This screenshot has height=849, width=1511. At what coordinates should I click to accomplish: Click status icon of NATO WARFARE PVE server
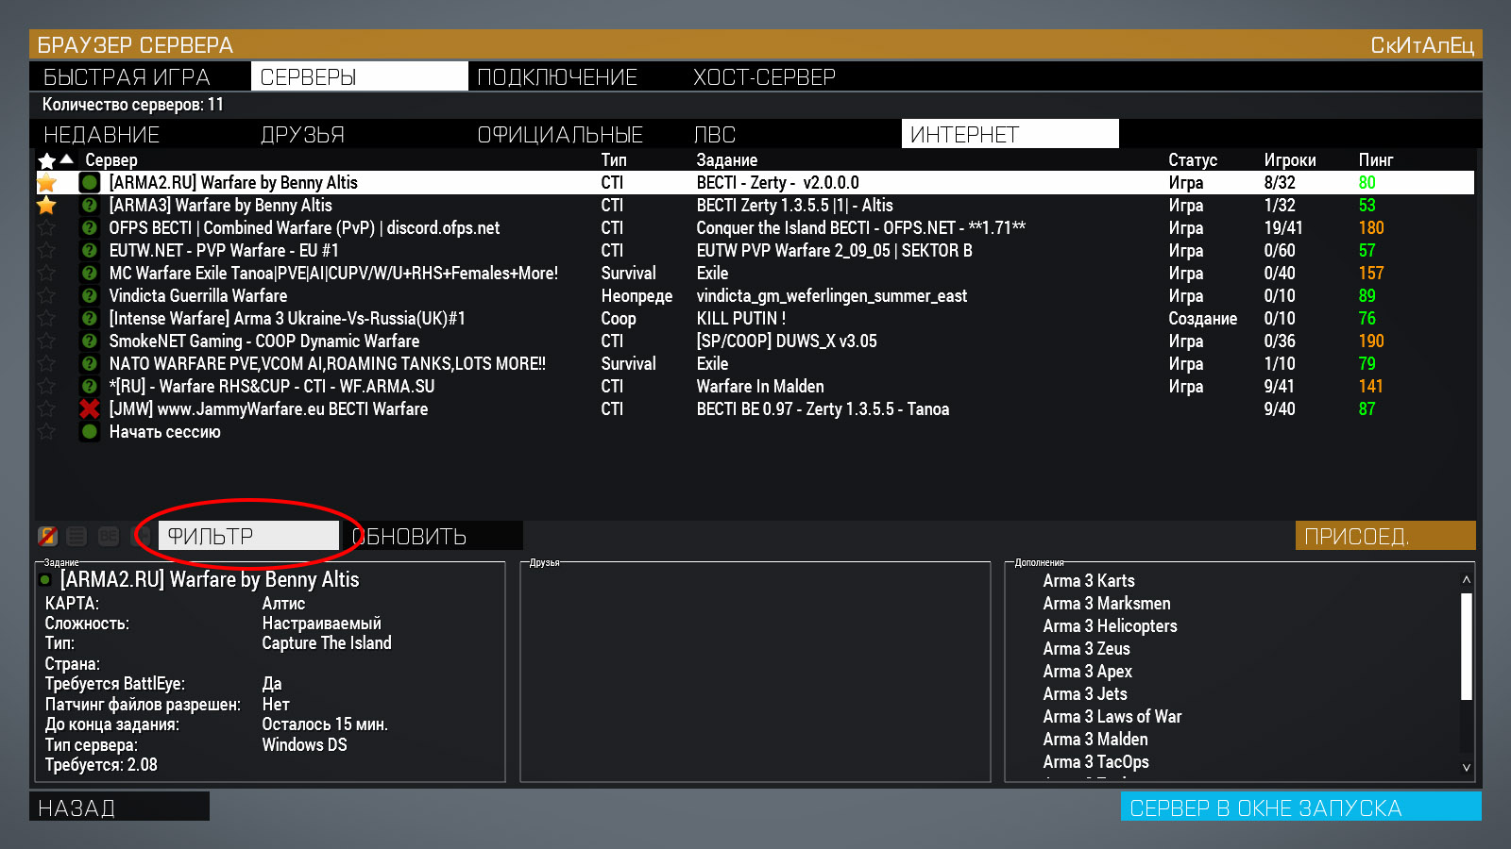point(90,363)
